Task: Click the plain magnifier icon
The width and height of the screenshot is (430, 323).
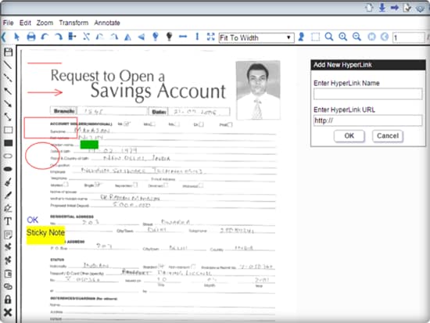Action: click(x=329, y=37)
